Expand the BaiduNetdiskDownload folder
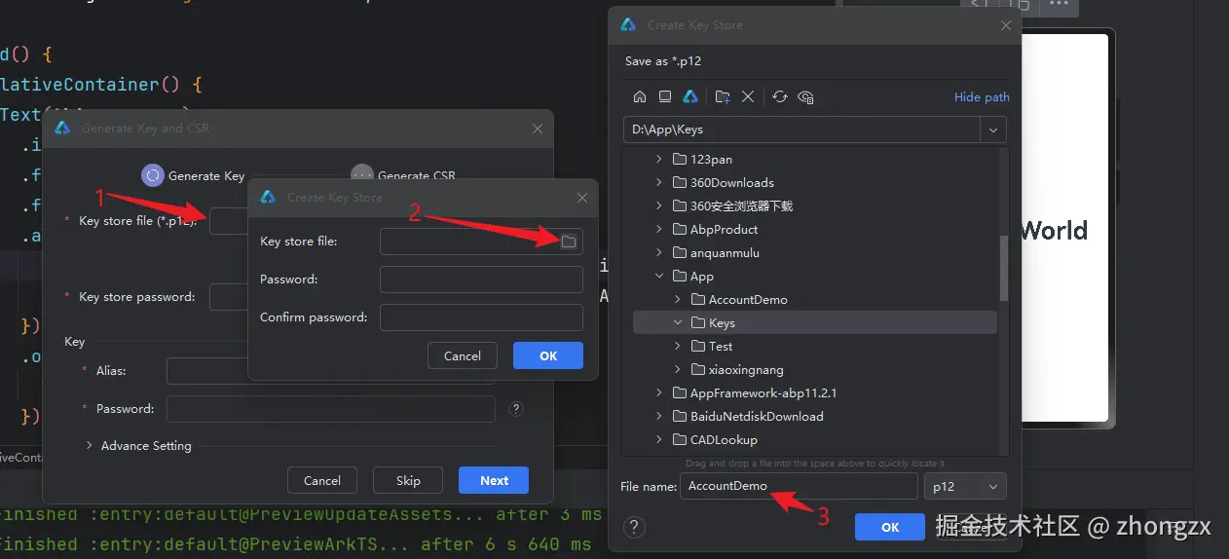The image size is (1229, 559). tap(659, 417)
